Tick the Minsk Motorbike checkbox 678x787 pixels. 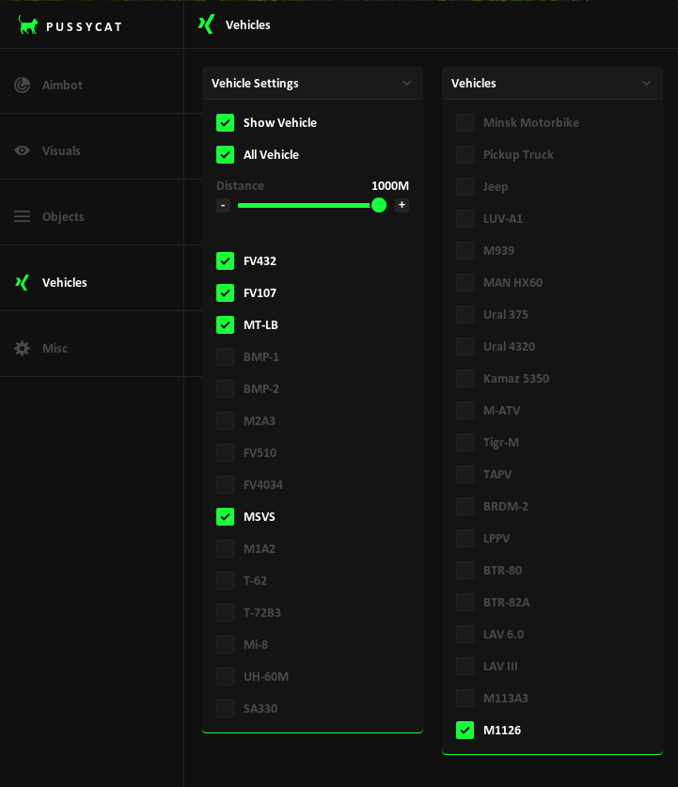[x=465, y=122]
